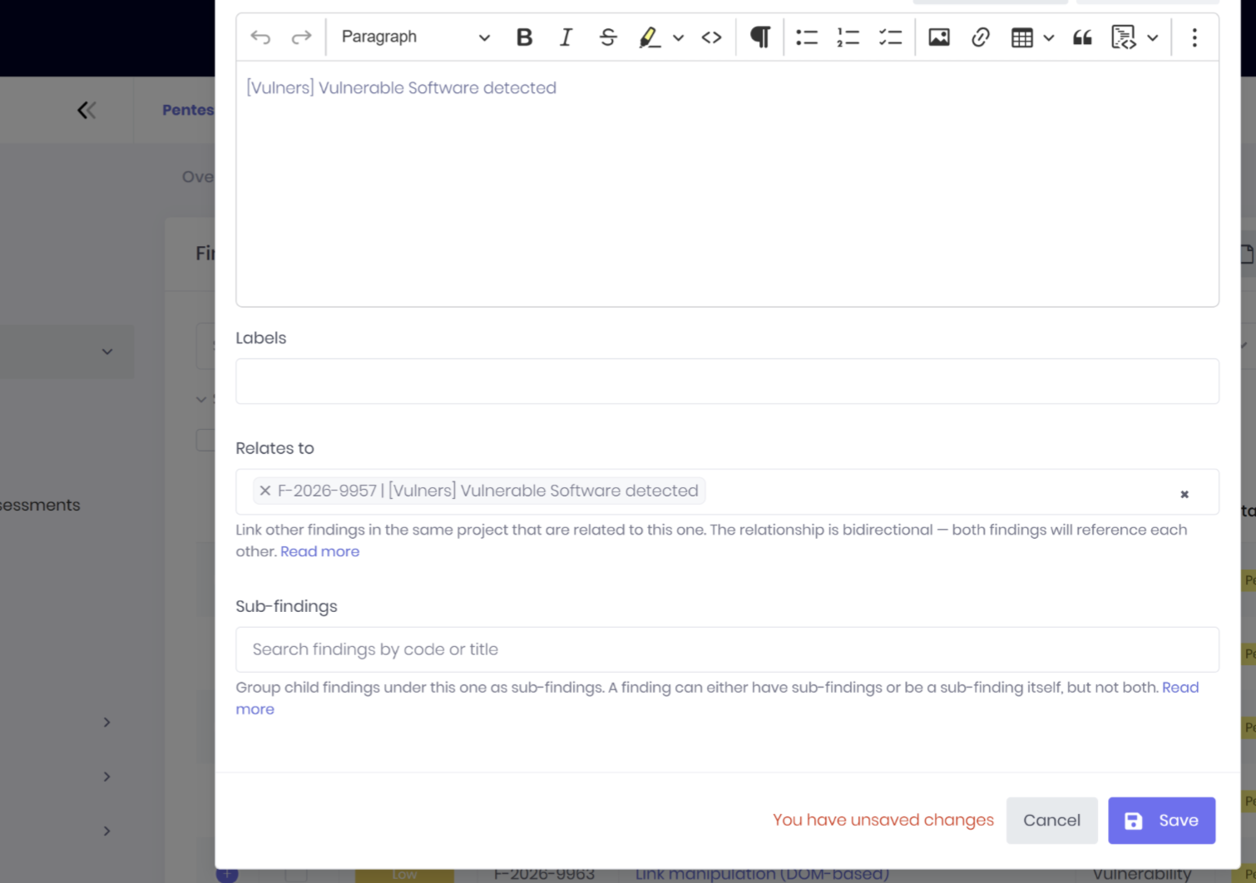The height and width of the screenshot is (883, 1256).
Task: Insert a block quote
Action: tap(1082, 37)
